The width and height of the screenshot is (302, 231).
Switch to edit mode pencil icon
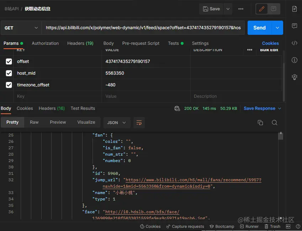pyautogui.click(x=262, y=9)
